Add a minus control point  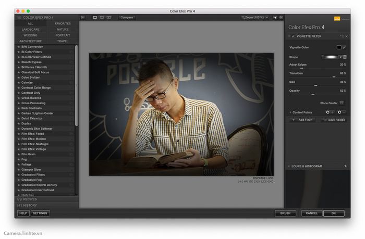point(342,112)
